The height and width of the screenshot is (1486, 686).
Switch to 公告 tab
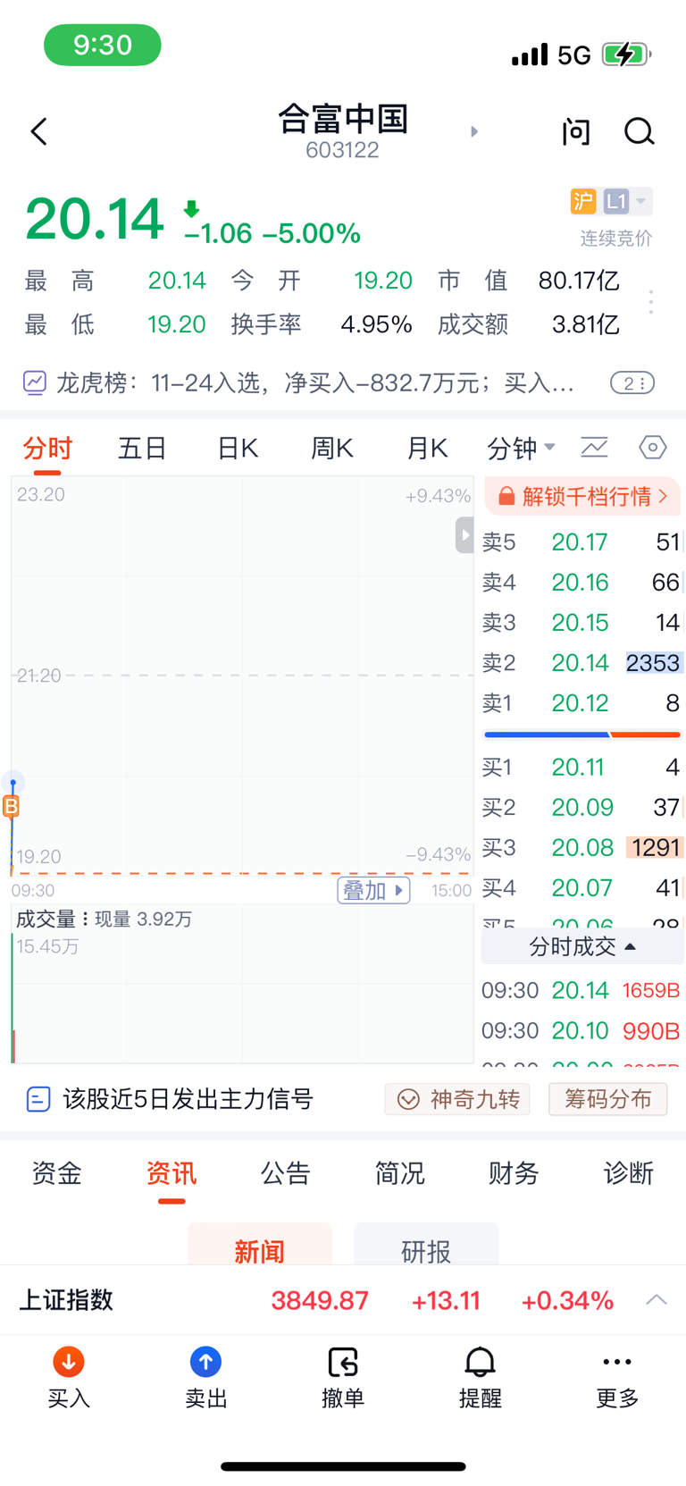[x=286, y=1173]
